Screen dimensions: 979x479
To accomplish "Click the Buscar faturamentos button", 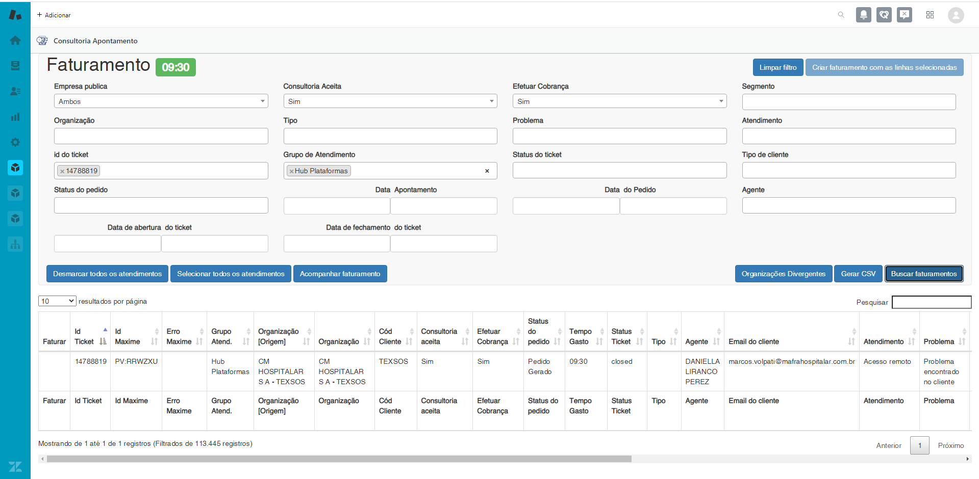I will [x=923, y=274].
